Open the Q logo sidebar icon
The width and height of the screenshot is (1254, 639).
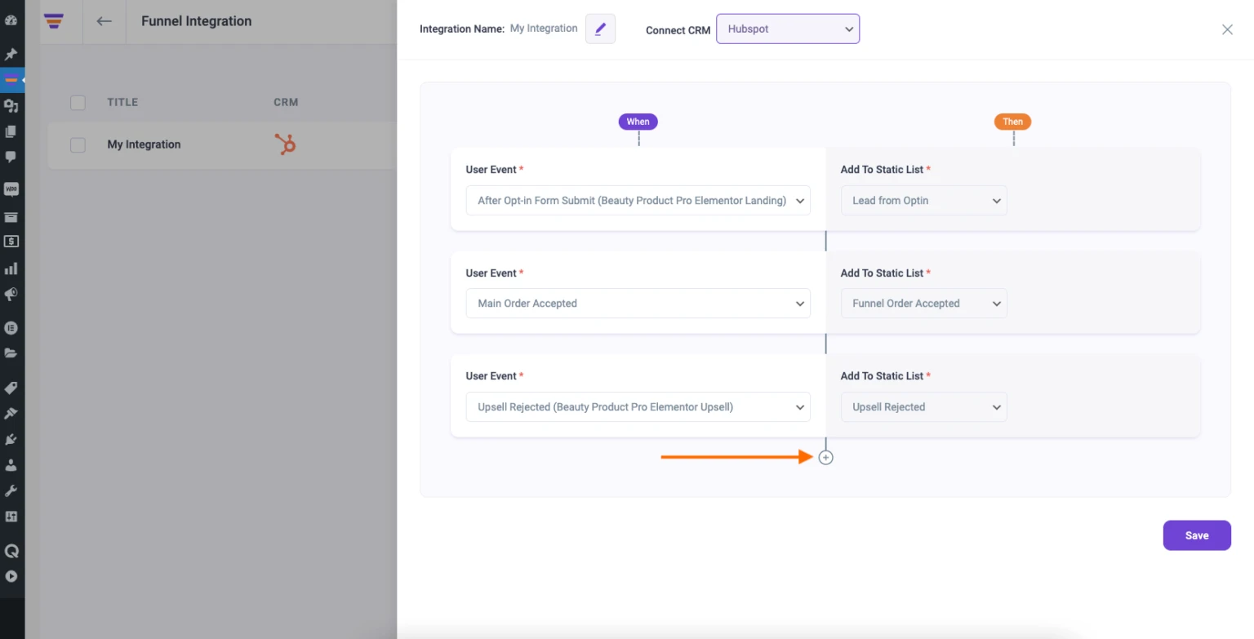pyautogui.click(x=11, y=551)
